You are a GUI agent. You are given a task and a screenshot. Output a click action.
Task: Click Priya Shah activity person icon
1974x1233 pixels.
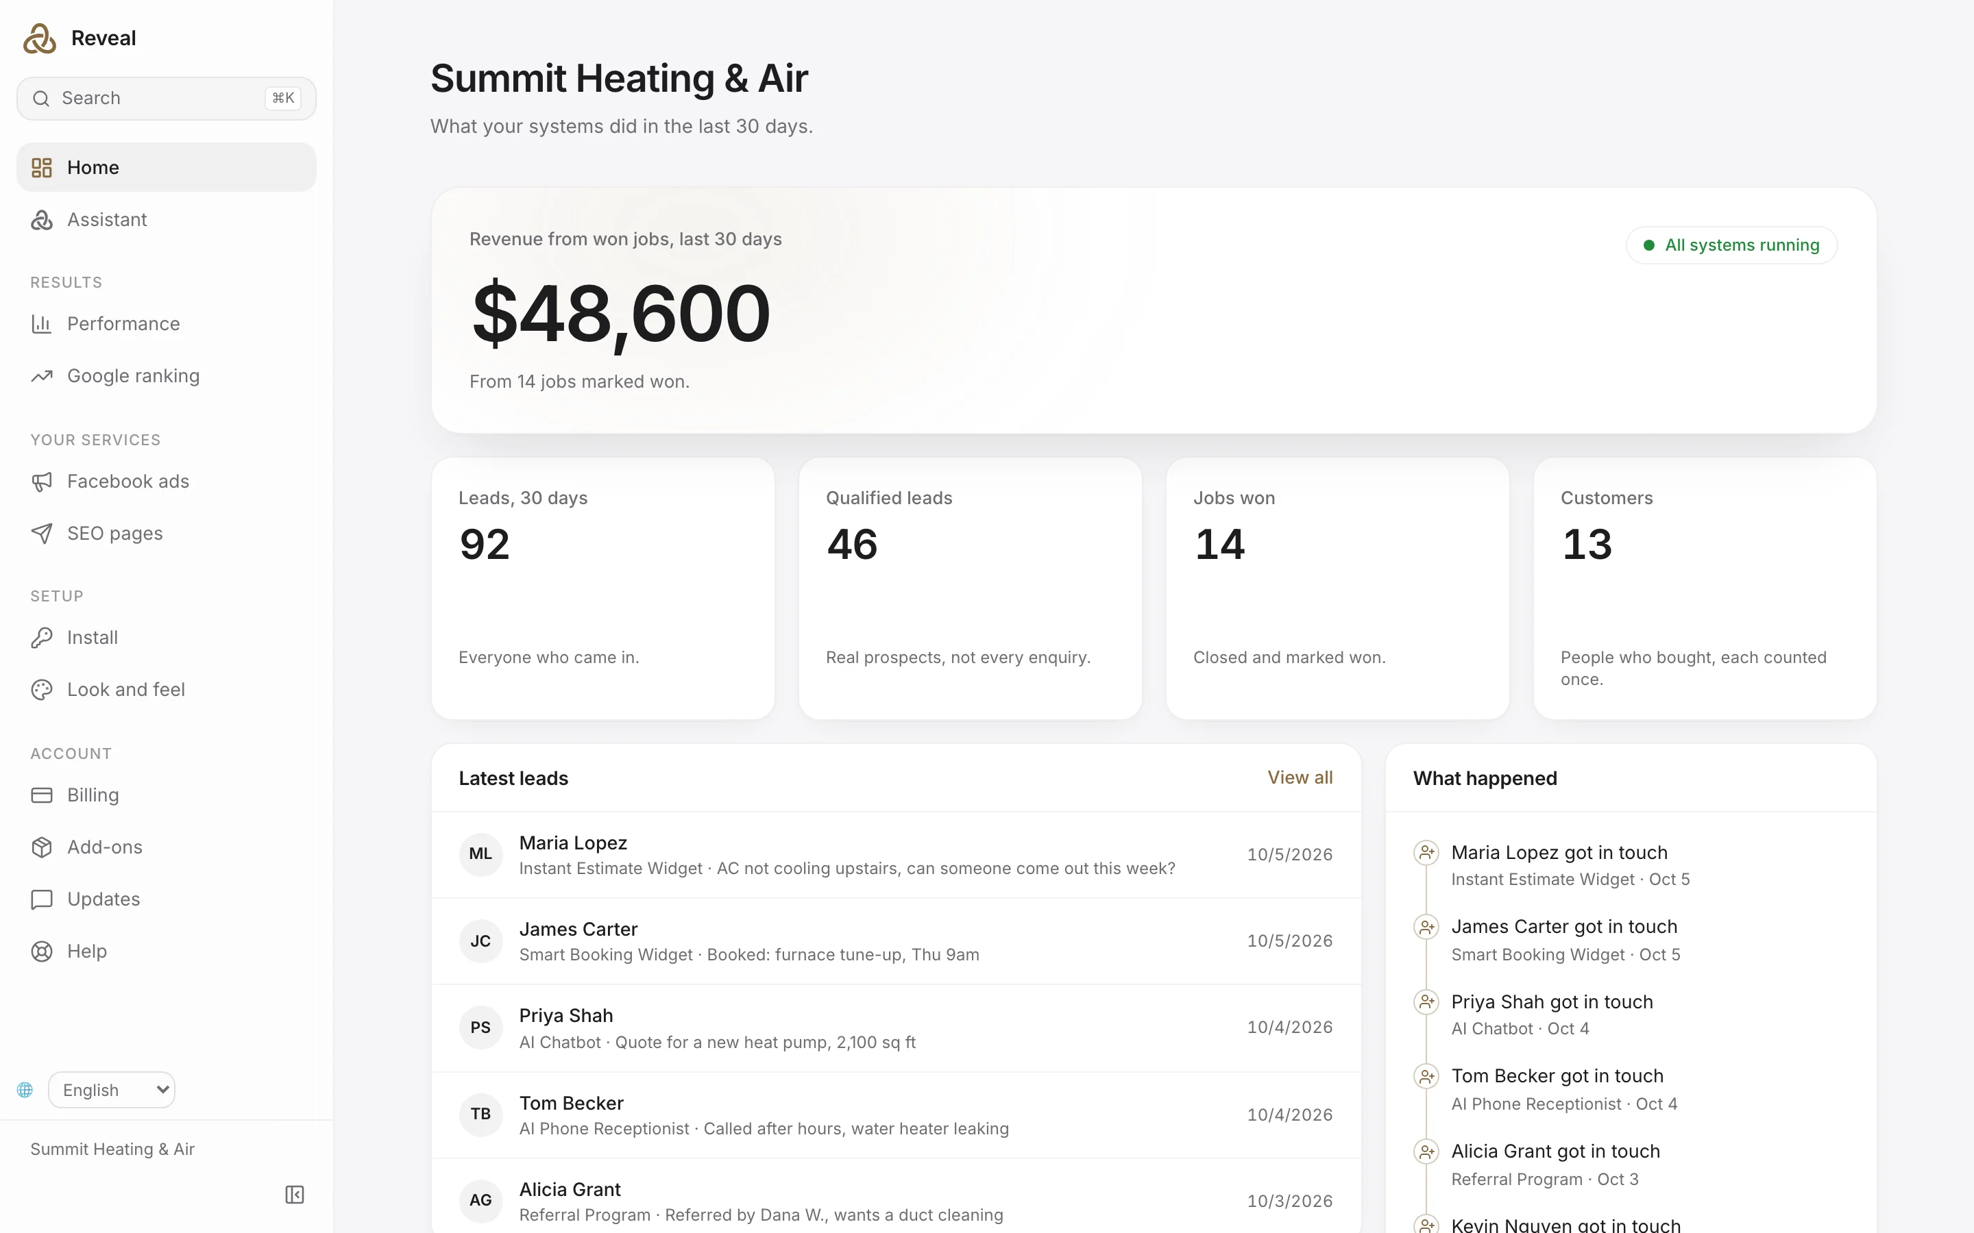[1426, 1002]
